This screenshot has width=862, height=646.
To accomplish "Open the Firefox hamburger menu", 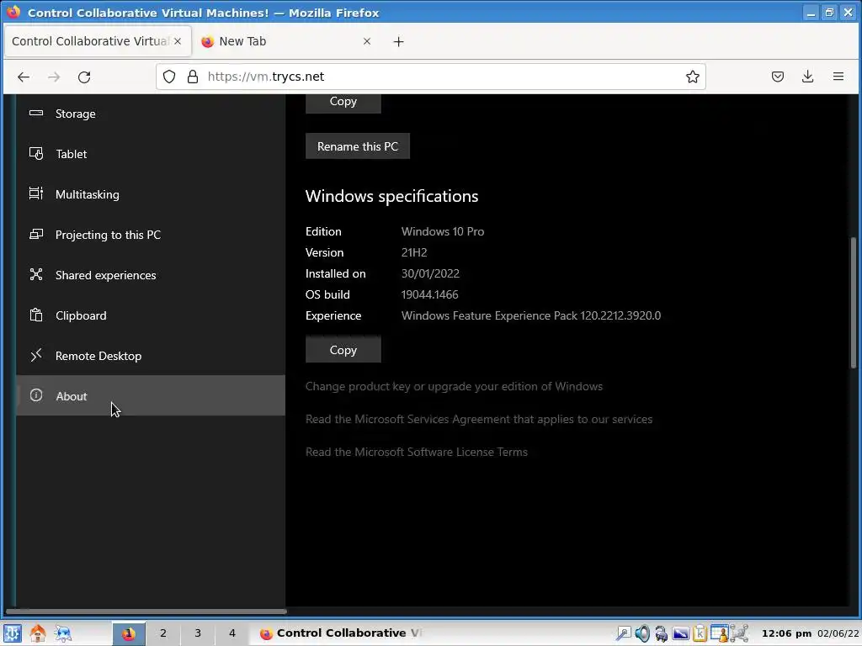I will coord(838,77).
